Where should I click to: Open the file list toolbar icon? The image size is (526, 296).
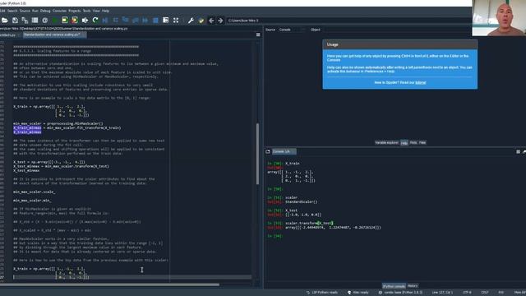(35, 21)
